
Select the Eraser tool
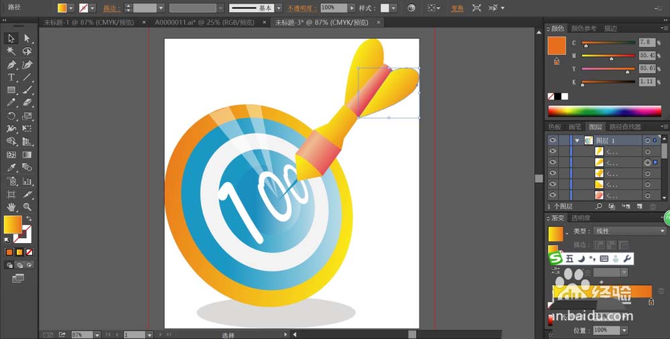coord(27,103)
